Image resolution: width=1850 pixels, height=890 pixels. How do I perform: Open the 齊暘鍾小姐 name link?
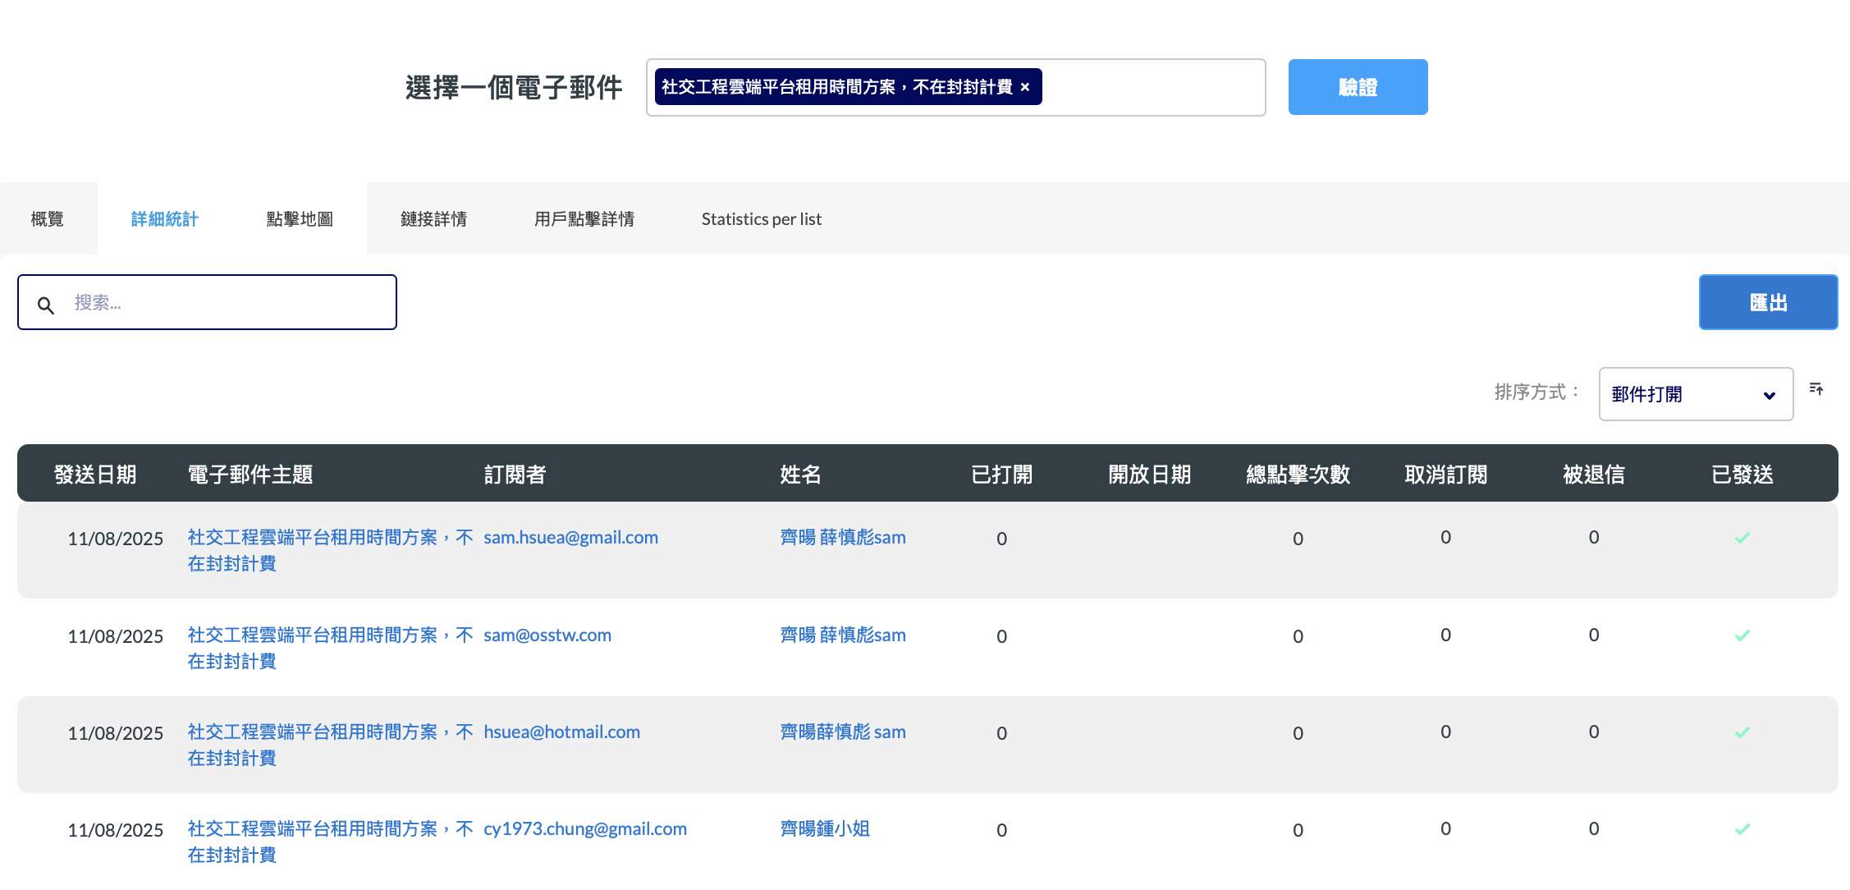824,828
